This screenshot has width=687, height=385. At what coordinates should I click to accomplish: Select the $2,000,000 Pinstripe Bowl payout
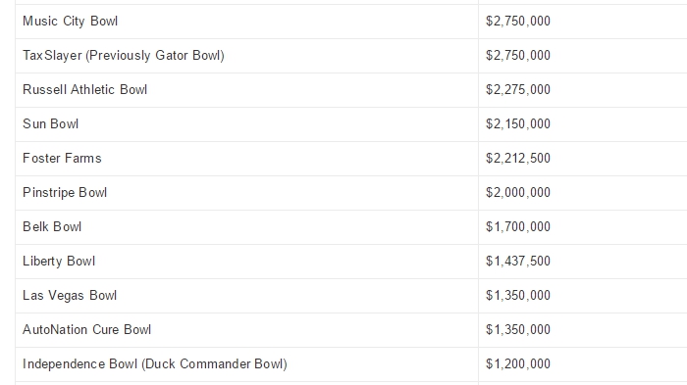point(518,192)
